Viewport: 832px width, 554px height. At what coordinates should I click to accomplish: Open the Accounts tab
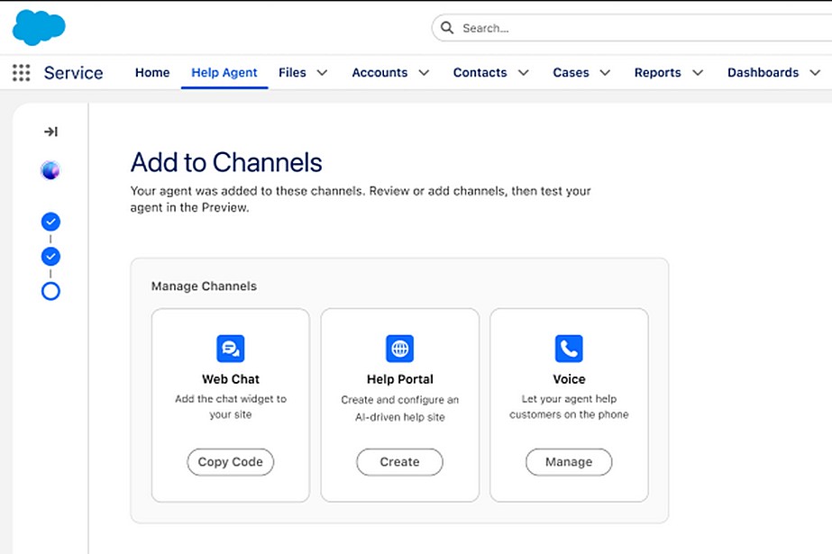click(x=379, y=73)
